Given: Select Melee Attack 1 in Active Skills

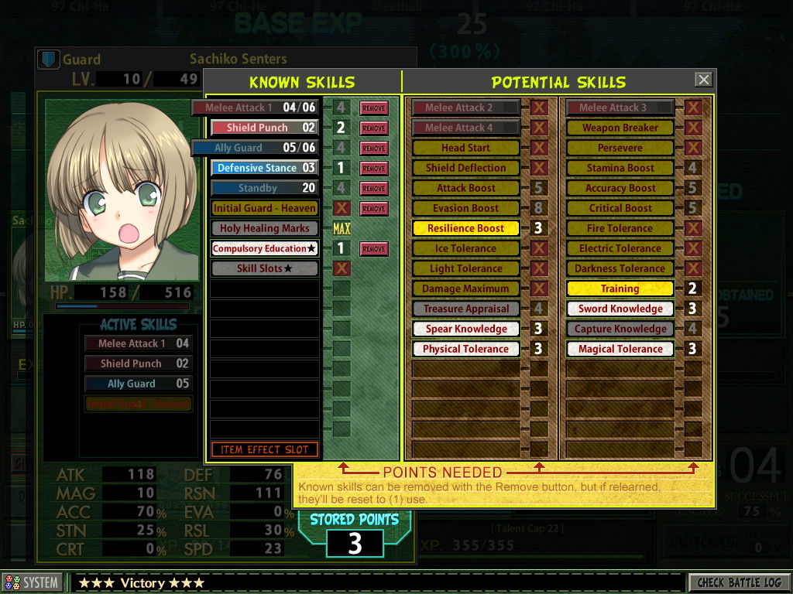Looking at the screenshot, I should click(x=138, y=343).
